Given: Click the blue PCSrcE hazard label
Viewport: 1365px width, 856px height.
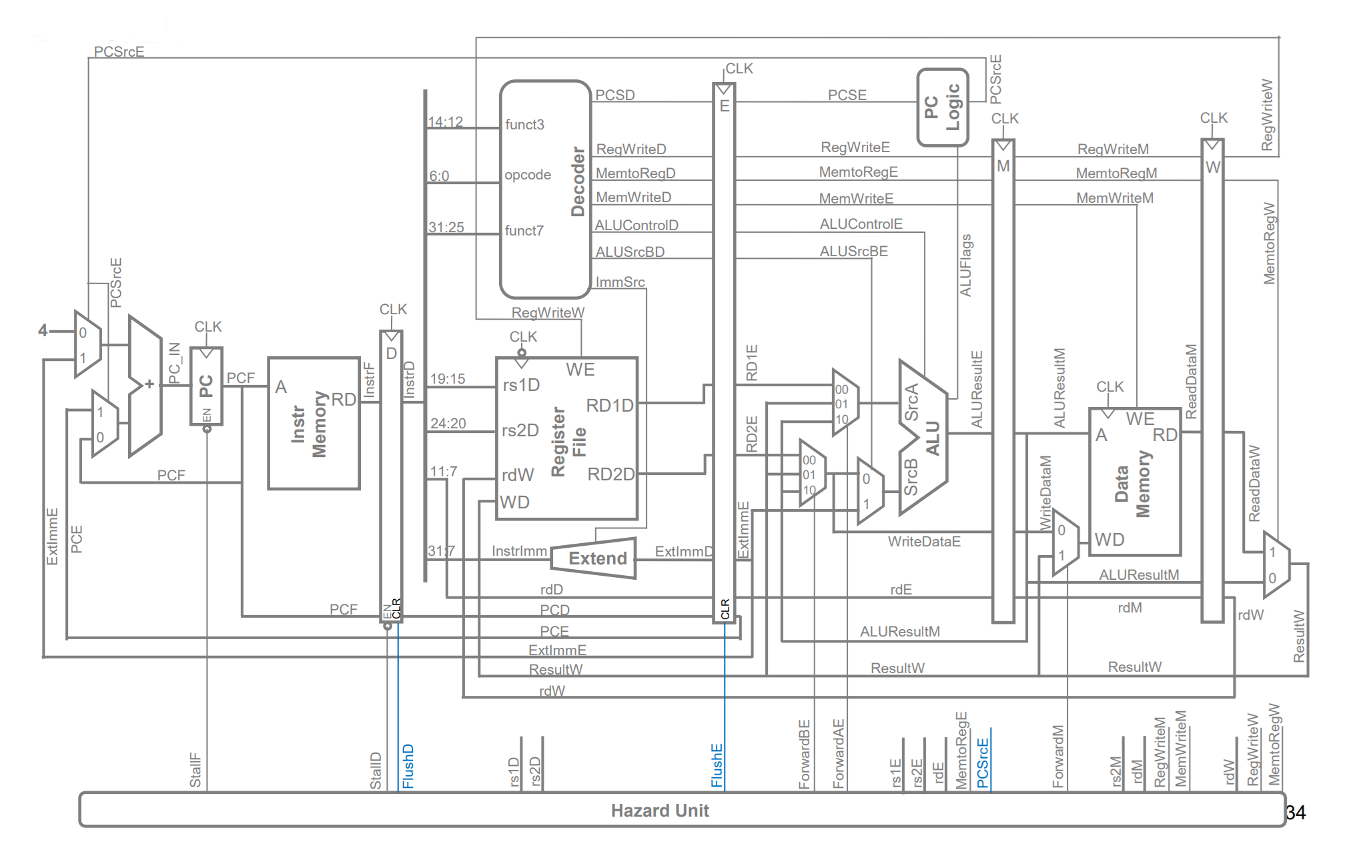Looking at the screenshot, I should (x=983, y=763).
